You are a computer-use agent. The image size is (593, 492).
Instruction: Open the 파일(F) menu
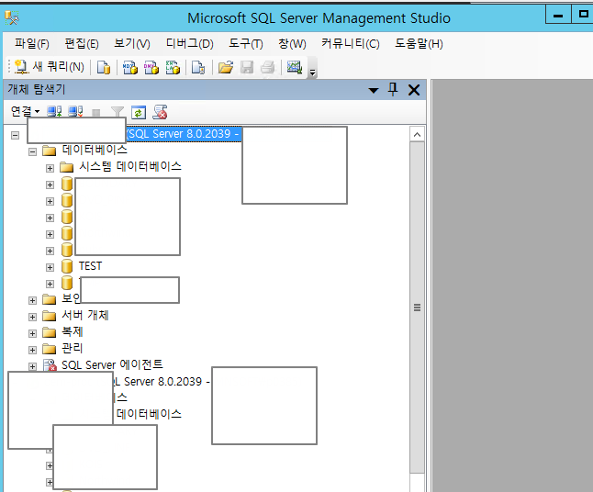click(x=32, y=44)
